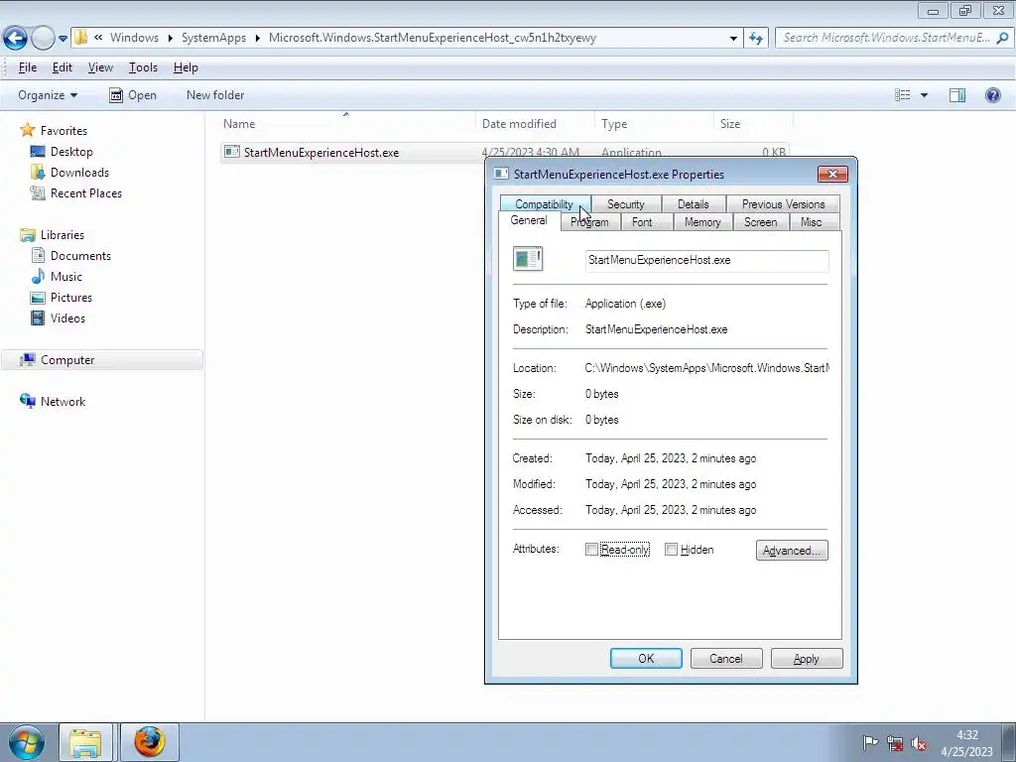The height and width of the screenshot is (762, 1016).
Task: Open the Pictures library
Action: tap(71, 298)
